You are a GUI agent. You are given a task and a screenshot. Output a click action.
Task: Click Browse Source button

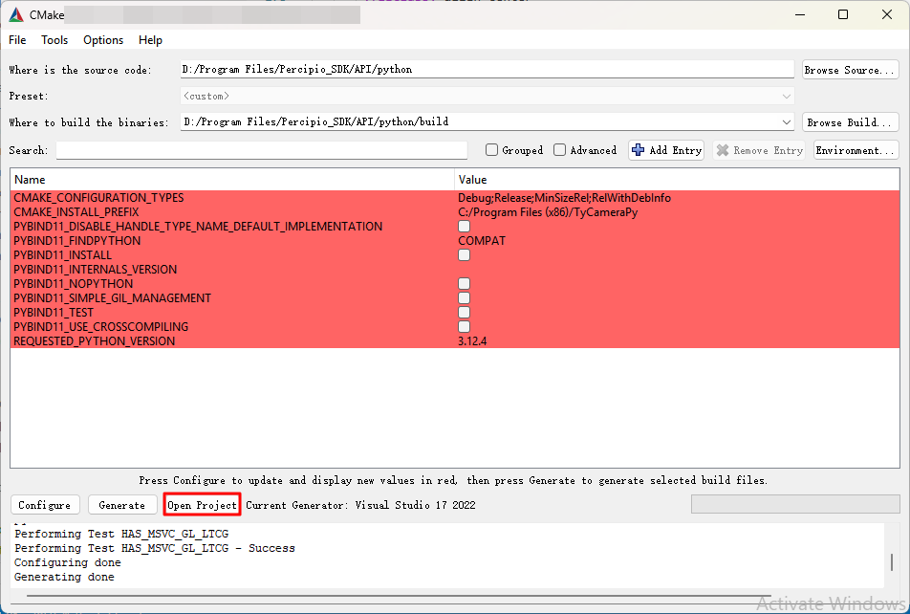tap(850, 70)
